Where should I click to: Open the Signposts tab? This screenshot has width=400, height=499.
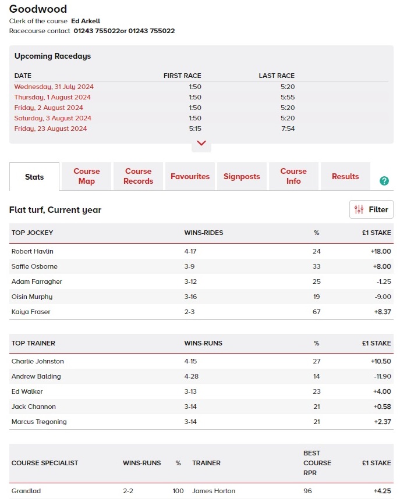(242, 176)
